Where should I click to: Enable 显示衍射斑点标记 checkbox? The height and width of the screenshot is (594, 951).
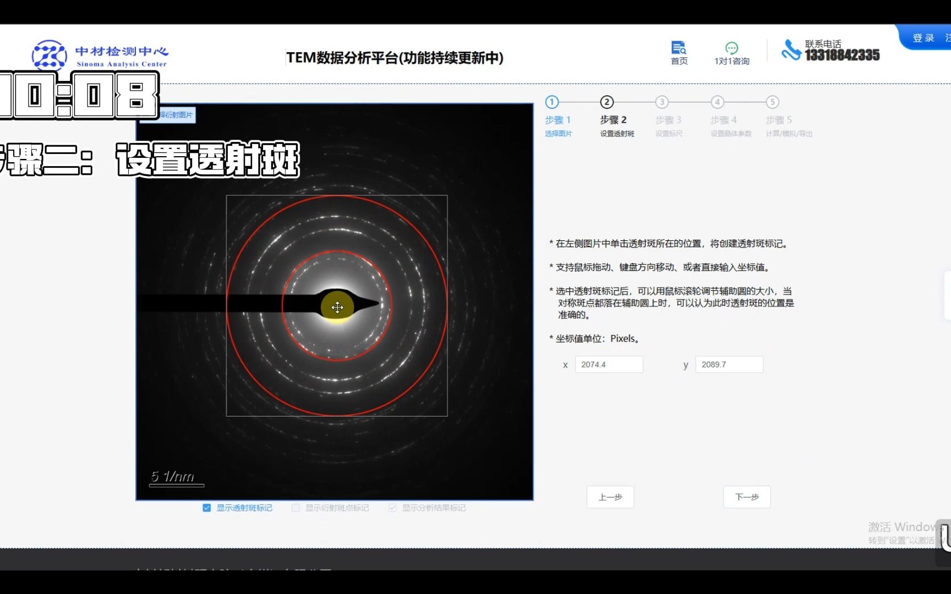[296, 508]
